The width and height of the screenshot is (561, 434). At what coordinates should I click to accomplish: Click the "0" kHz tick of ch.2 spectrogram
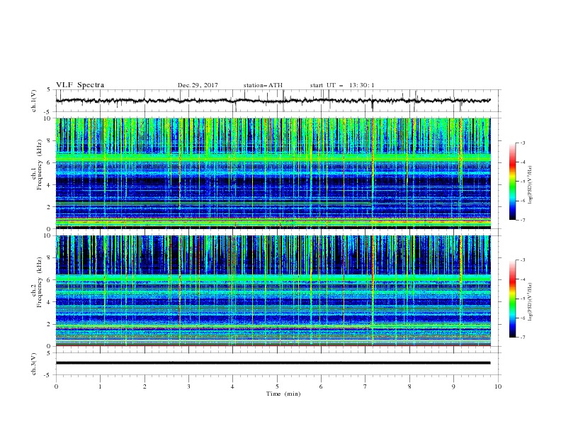(x=49, y=346)
